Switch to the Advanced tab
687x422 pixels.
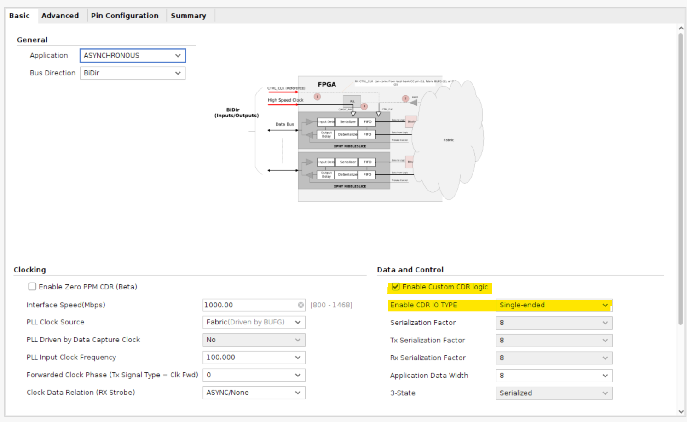(60, 15)
